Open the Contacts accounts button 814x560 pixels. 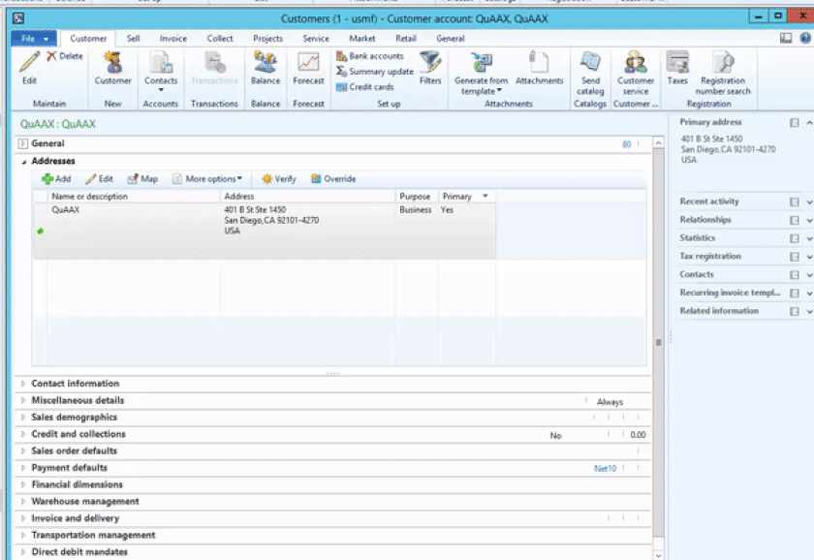point(161,71)
